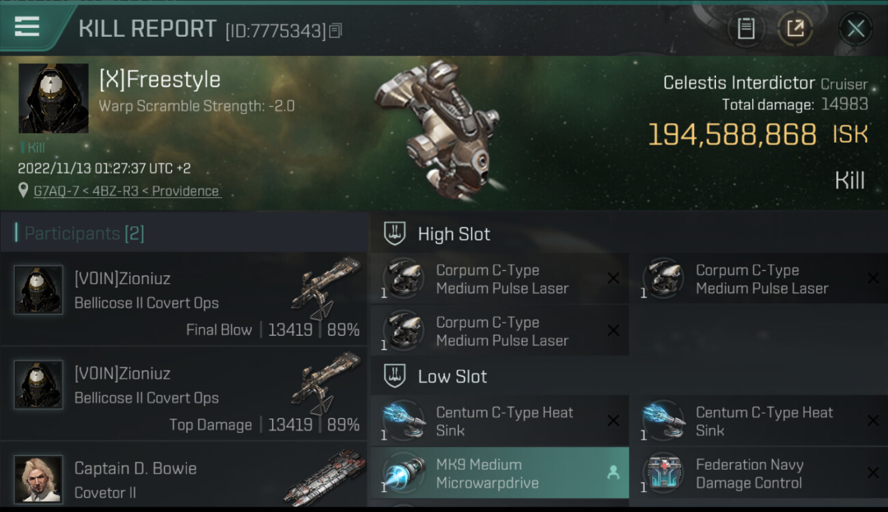Select the MK9 Medium Microwarpdrive module
This screenshot has height=512, width=888.
tap(499, 473)
